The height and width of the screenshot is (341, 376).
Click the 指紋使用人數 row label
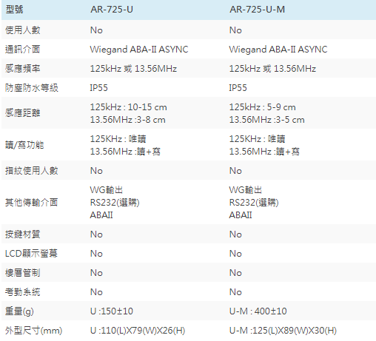click(x=32, y=171)
